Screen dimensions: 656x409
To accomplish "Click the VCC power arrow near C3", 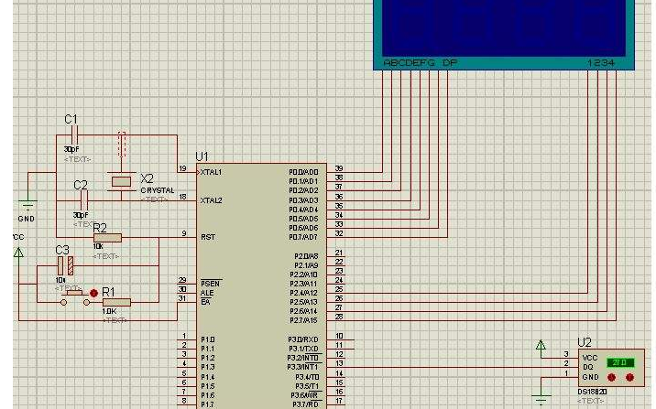I will [x=17, y=252].
